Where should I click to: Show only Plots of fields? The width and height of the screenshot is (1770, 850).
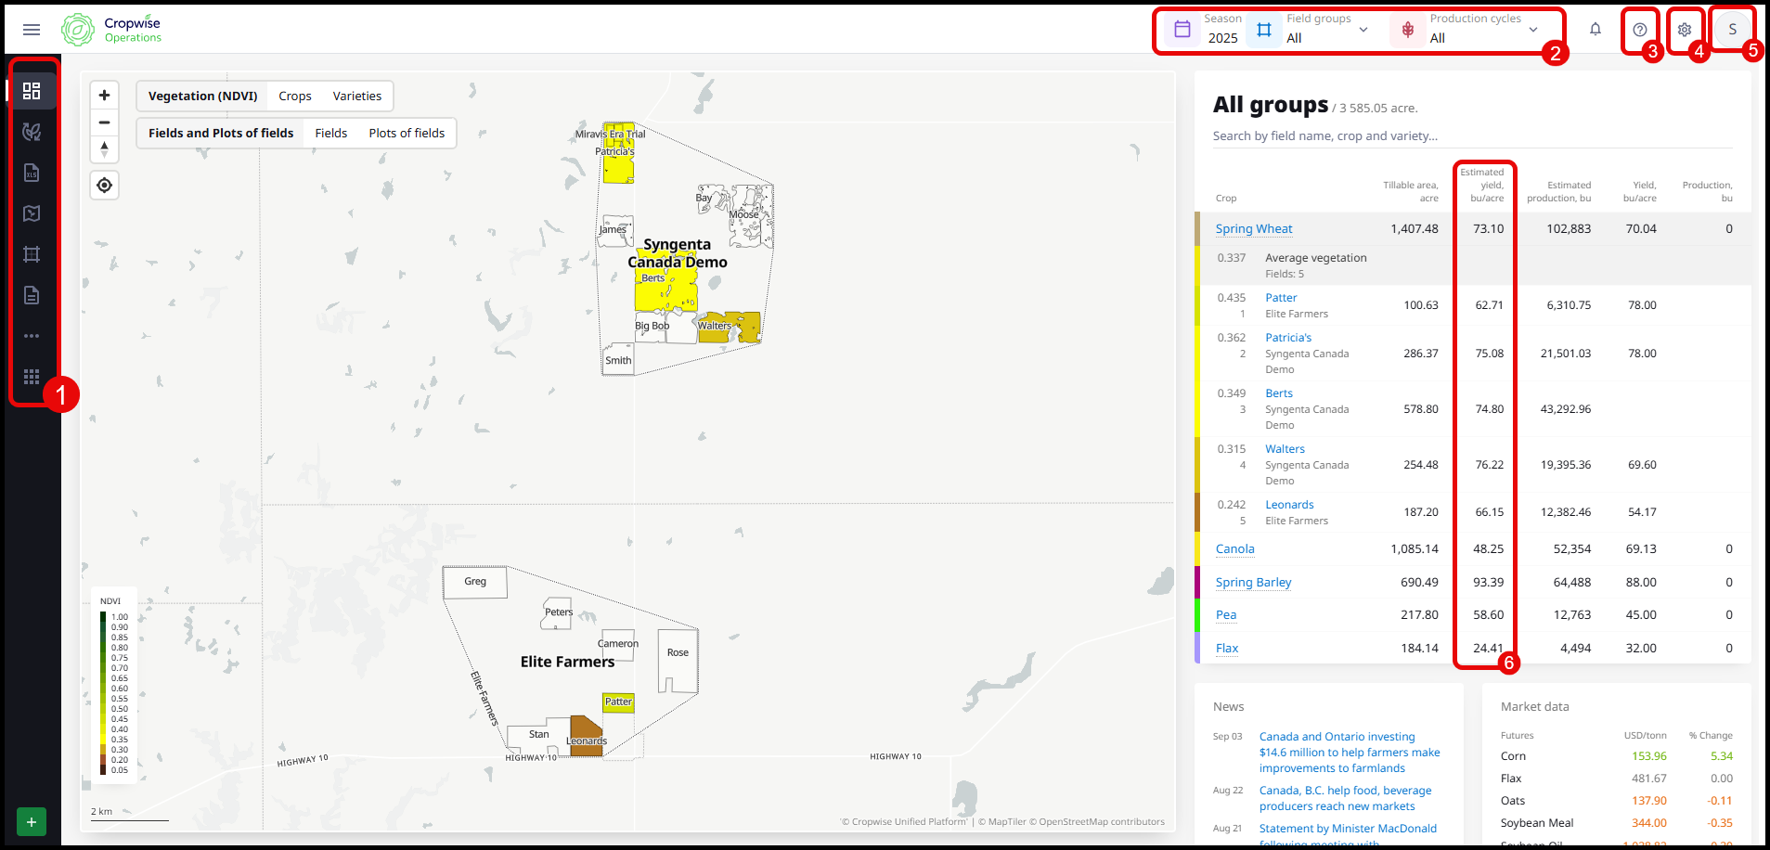coord(407,134)
